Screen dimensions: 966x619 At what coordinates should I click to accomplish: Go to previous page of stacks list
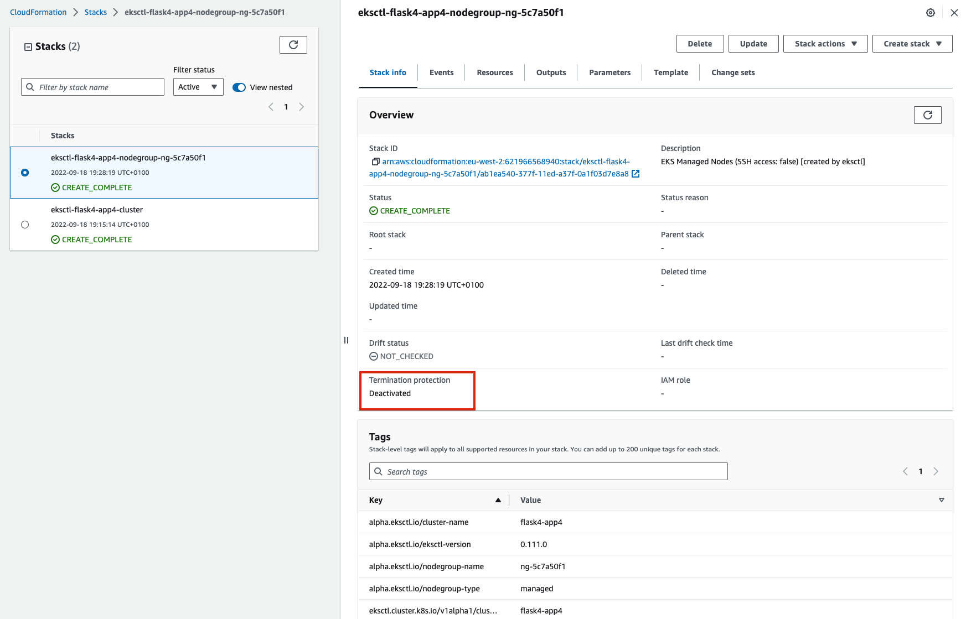coord(271,107)
